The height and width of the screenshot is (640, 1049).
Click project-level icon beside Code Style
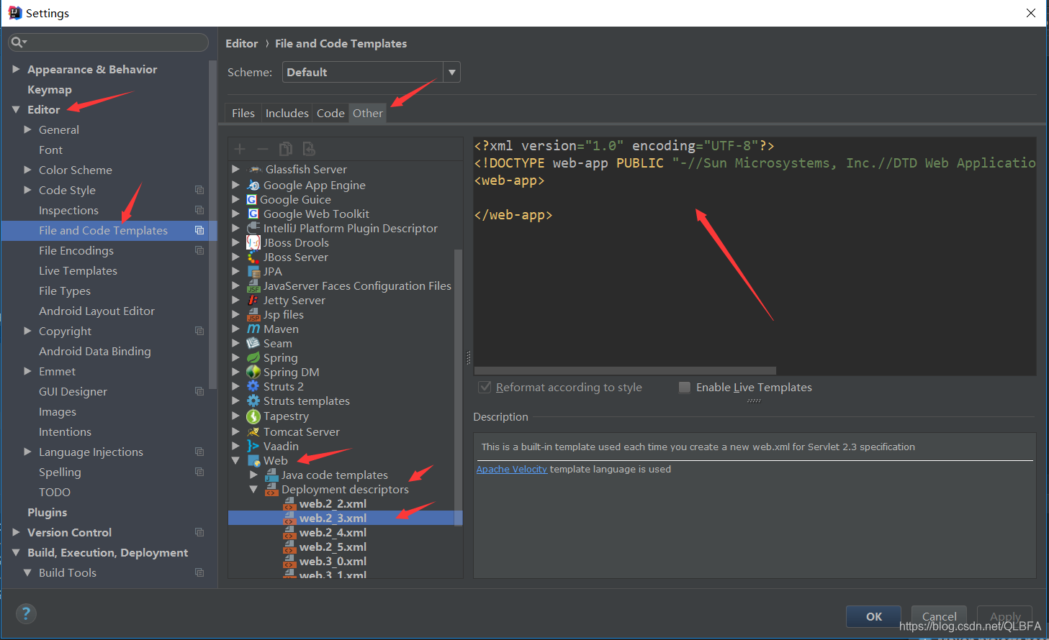(199, 190)
